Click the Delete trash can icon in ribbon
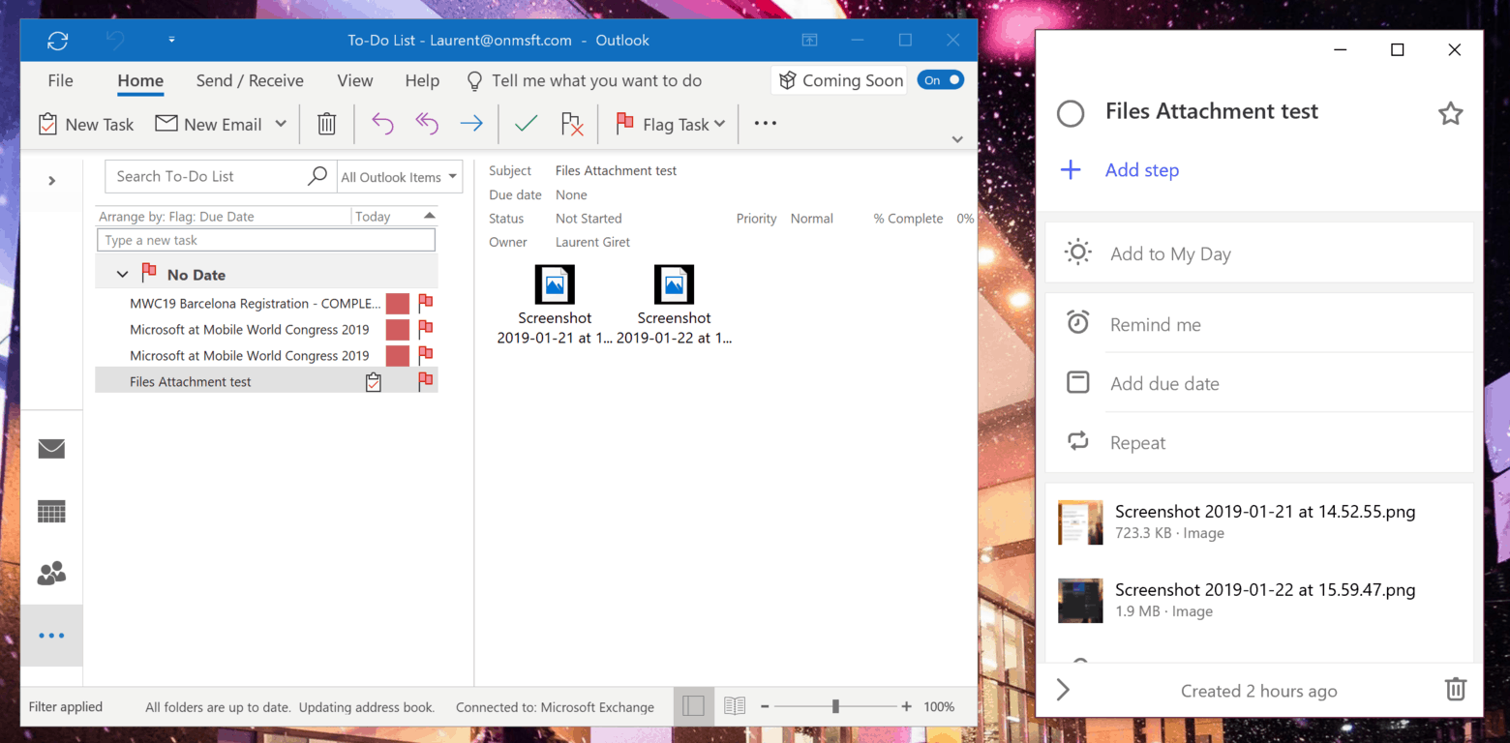This screenshot has height=743, width=1510. click(x=327, y=124)
